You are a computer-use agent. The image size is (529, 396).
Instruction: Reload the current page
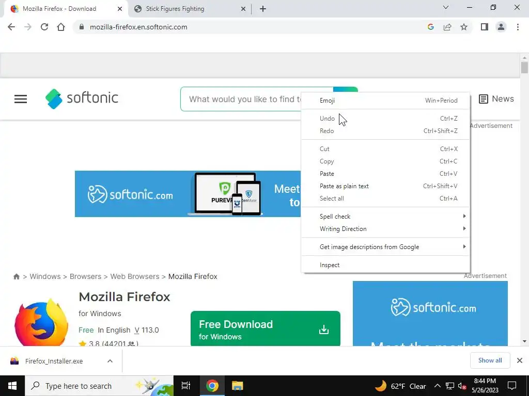[44, 27]
